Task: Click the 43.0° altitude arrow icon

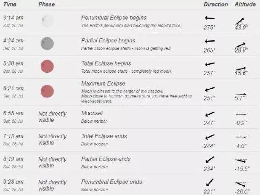Action: [x=240, y=21]
